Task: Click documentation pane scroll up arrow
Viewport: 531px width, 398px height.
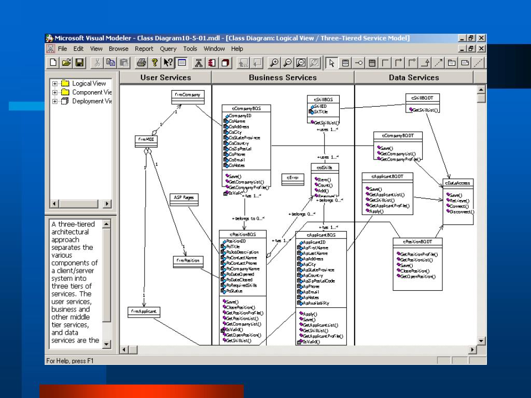Action: click(106, 224)
